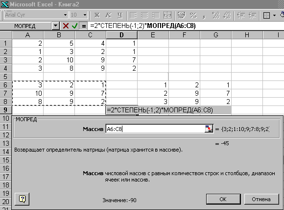This screenshot has height=210, width=284.
Task: Click OK in the МОПРЕД dialog
Action: pos(223,199)
